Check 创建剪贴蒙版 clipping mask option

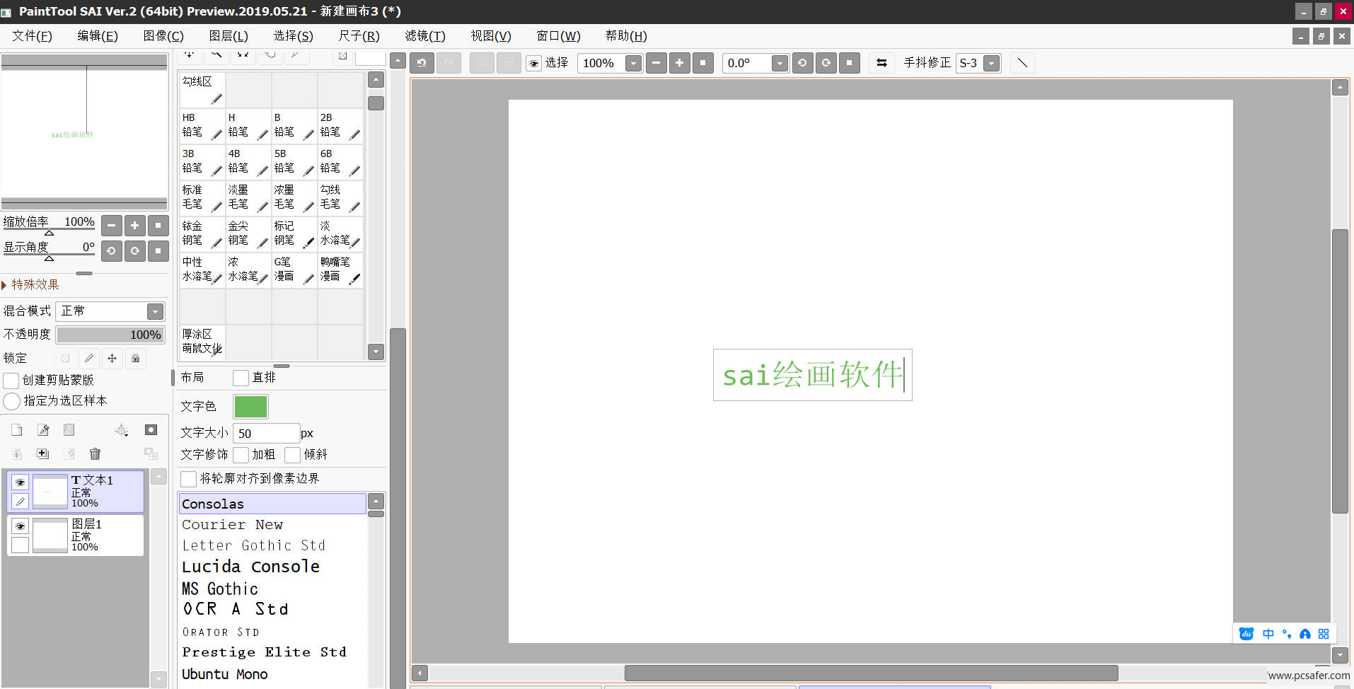click(x=11, y=381)
